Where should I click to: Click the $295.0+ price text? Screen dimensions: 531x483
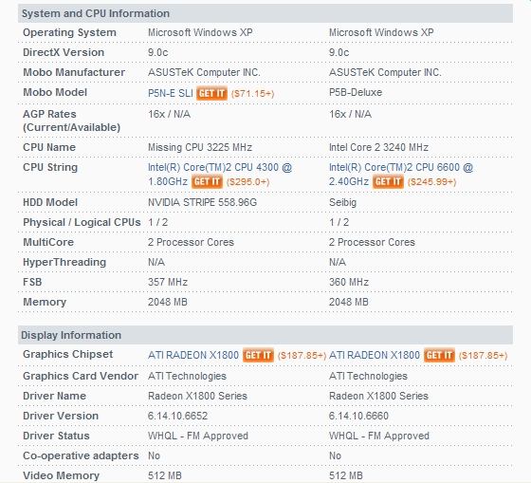[x=248, y=182]
